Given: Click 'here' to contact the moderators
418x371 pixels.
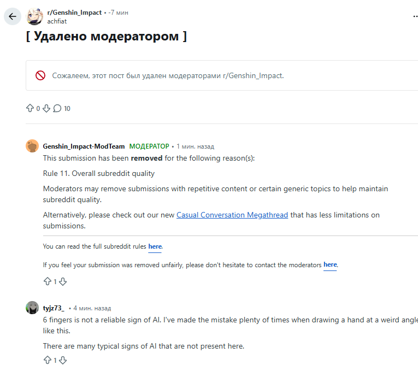Looking at the screenshot, I should click(x=330, y=264).
